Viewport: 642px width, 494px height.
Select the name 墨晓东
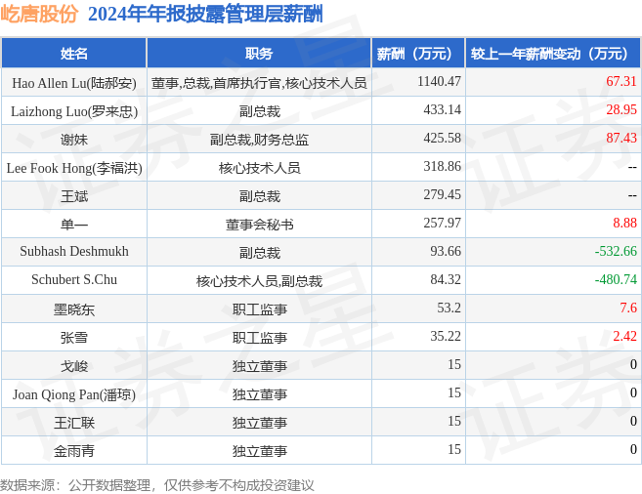click(x=74, y=309)
